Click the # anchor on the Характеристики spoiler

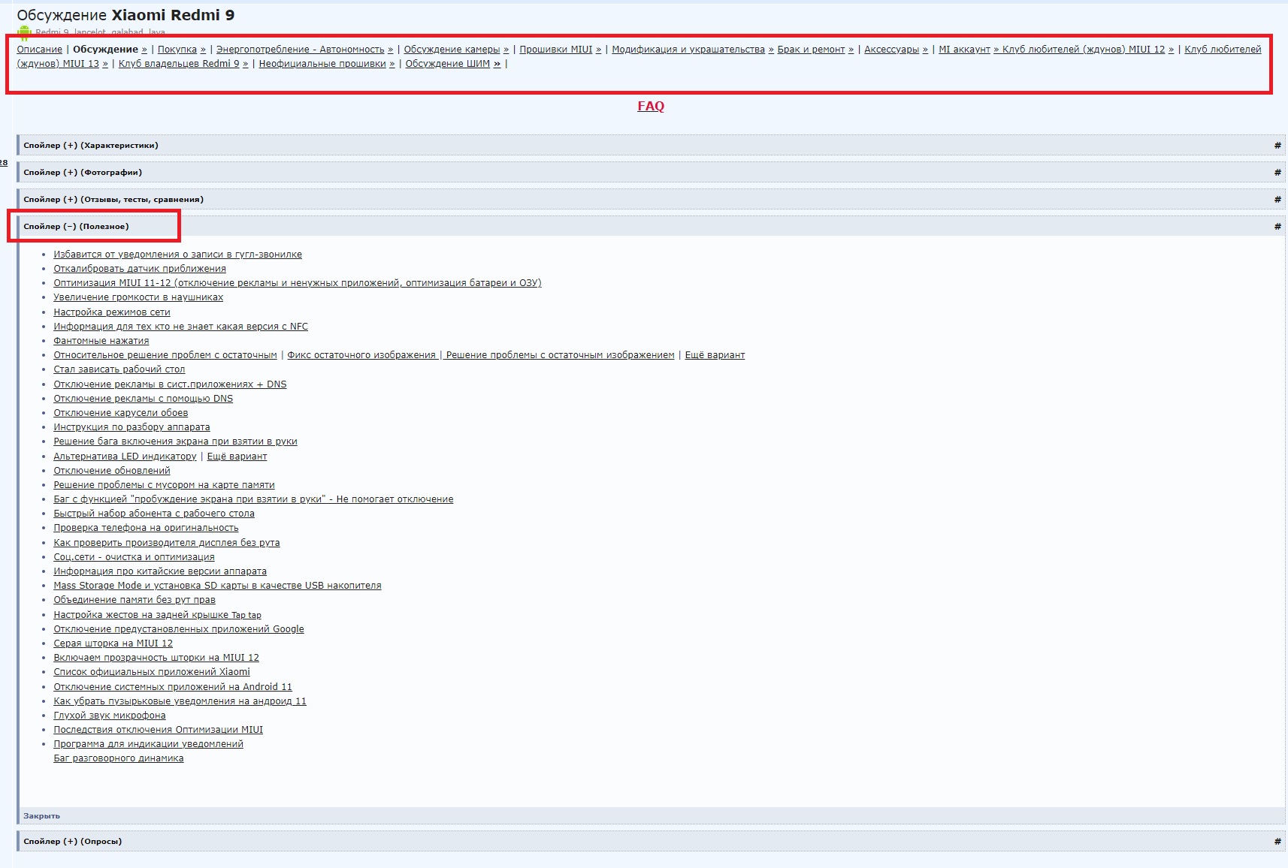pyautogui.click(x=1277, y=146)
